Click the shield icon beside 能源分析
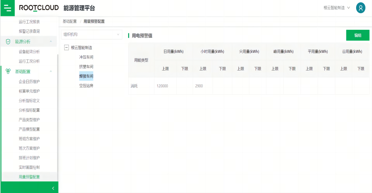This screenshot has height=193, width=372. (8, 42)
